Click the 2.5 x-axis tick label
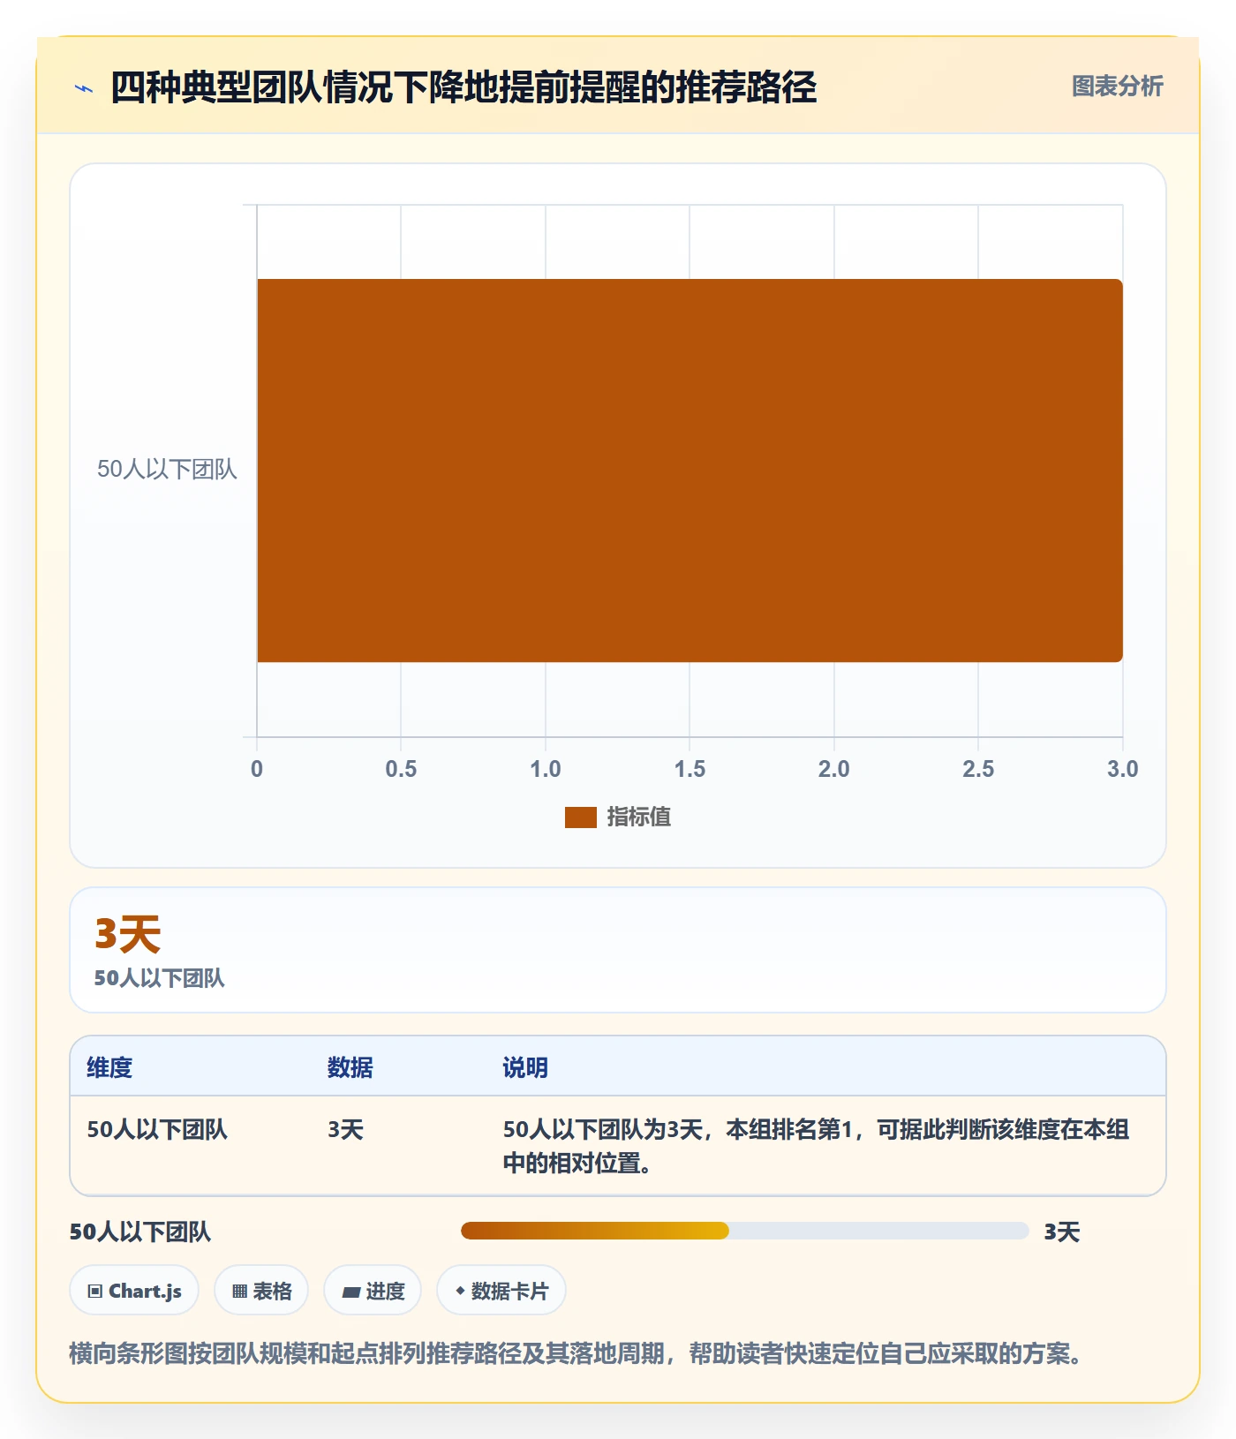 point(978,769)
